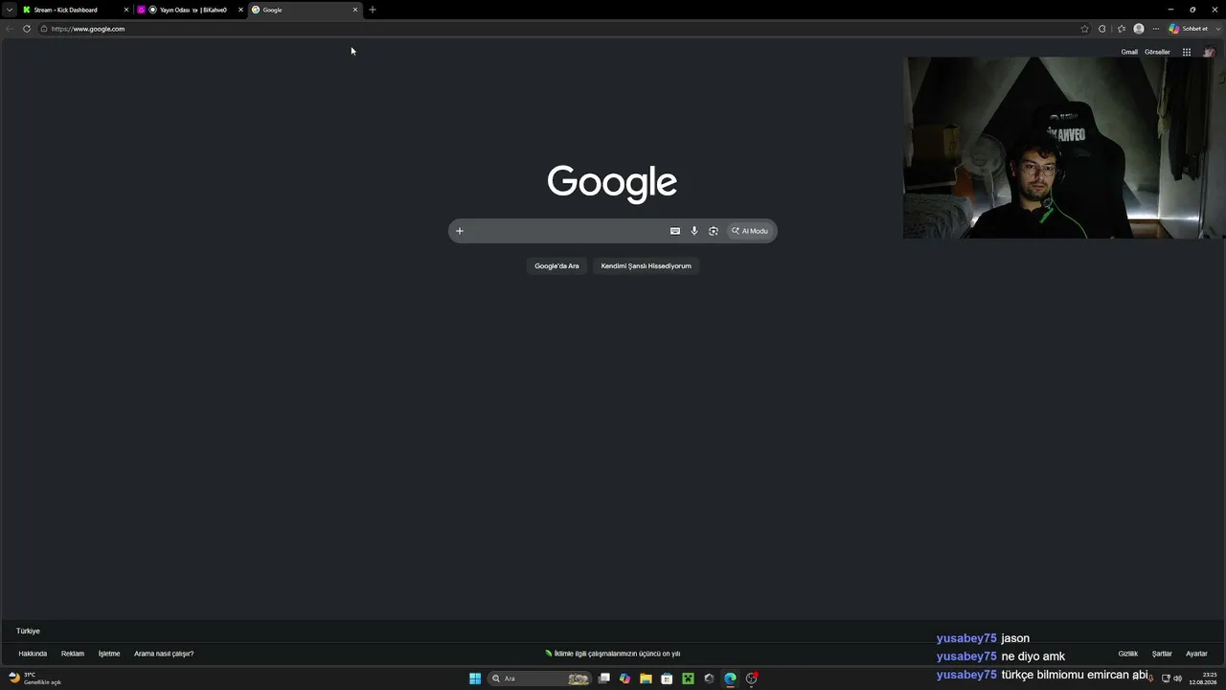1226x690 pixels.
Task: Select the Microsoft Edge taskbar icon
Action: pos(730,678)
